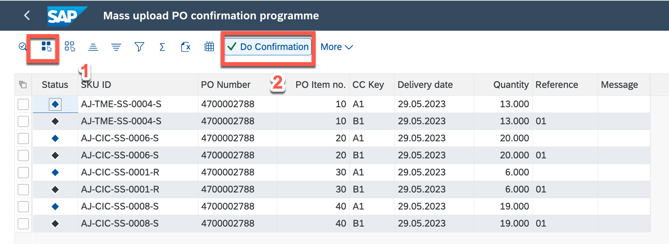The image size is (669, 244).
Task: Check the last row AJ-CIC-SS-0008-S B1
Action: coord(24,224)
